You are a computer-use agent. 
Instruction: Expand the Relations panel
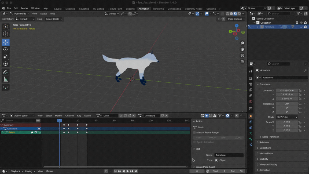pos(264,142)
